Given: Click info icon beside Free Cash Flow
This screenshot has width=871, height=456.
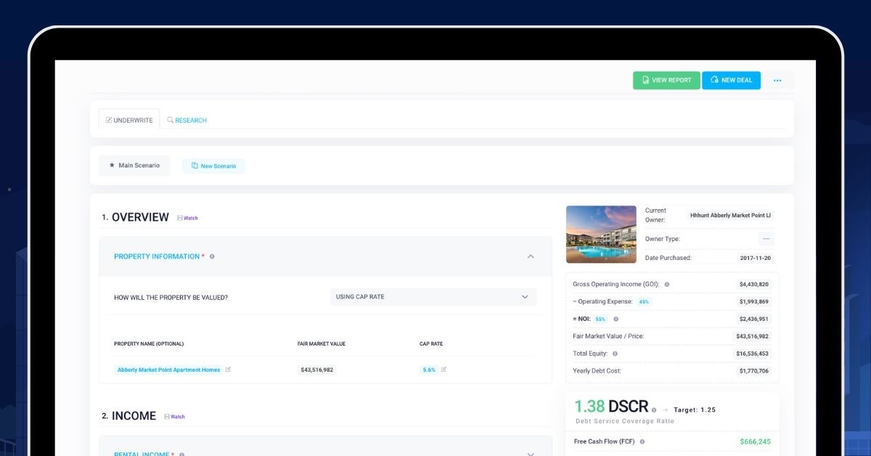Looking at the screenshot, I should (642, 441).
